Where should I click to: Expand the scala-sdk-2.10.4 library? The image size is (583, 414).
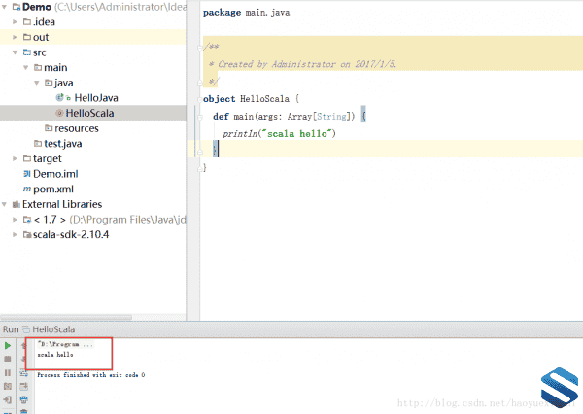point(15,234)
